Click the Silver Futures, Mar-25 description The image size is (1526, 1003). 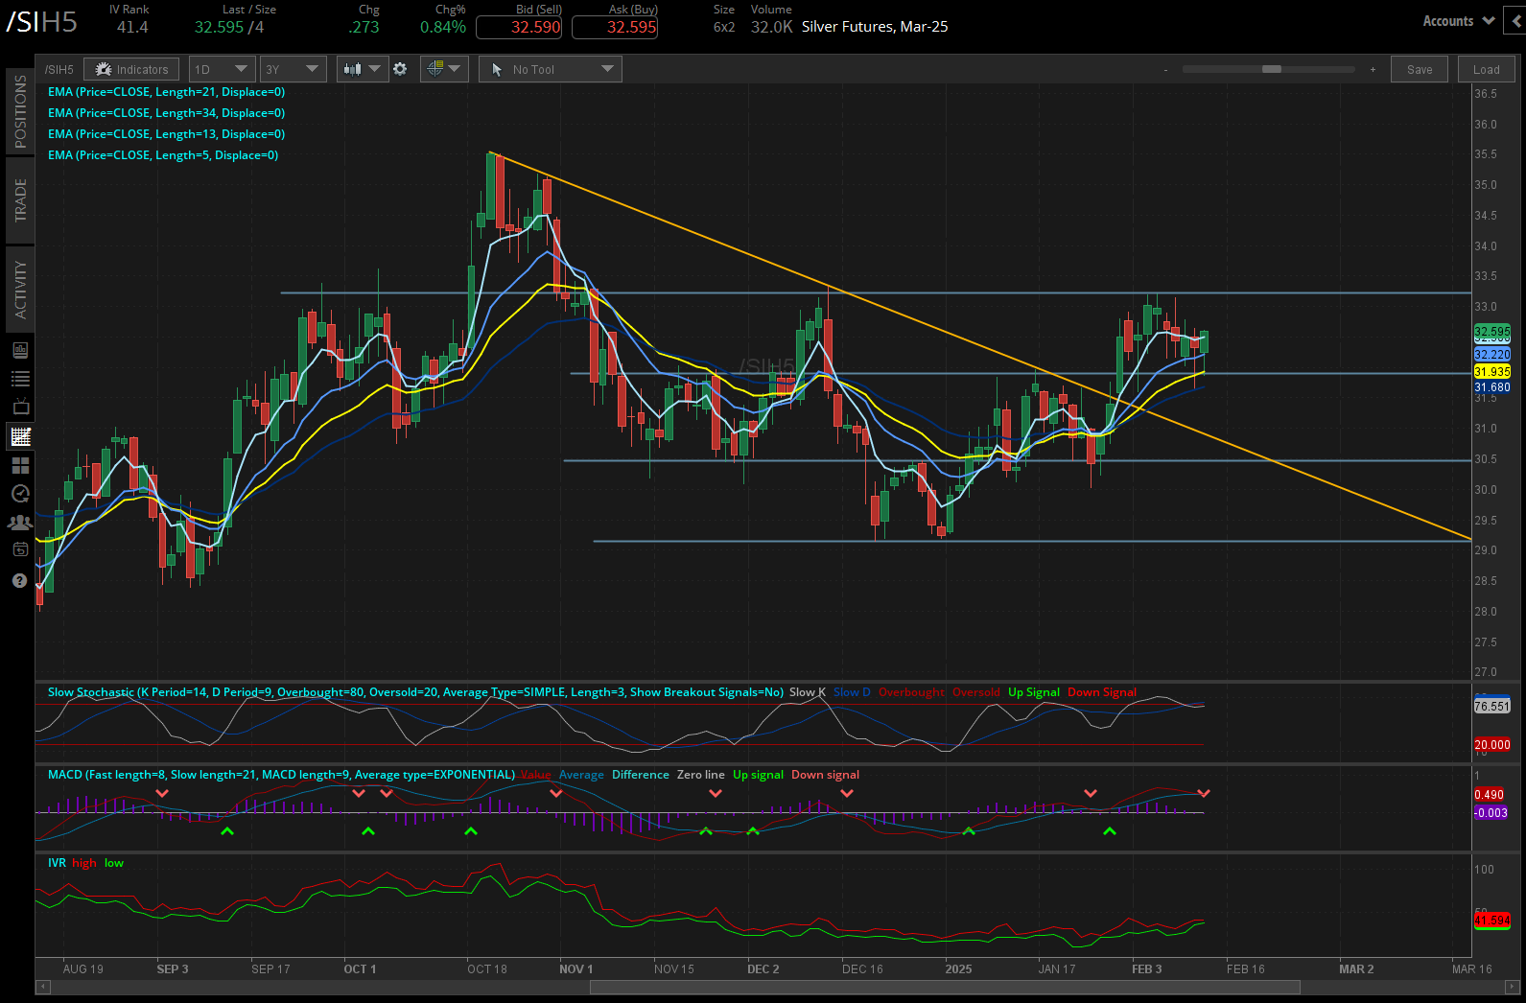[x=875, y=27]
